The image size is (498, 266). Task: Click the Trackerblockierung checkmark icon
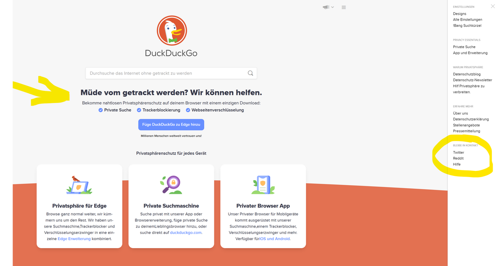click(139, 110)
